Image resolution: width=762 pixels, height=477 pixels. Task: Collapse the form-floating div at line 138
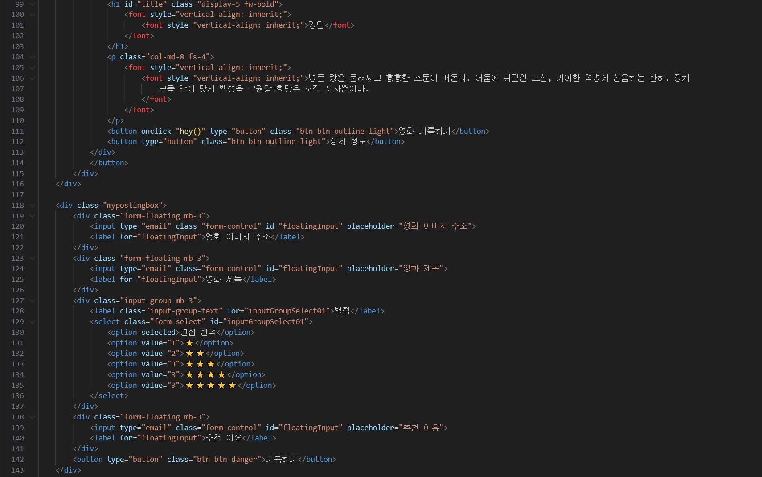tap(32, 417)
